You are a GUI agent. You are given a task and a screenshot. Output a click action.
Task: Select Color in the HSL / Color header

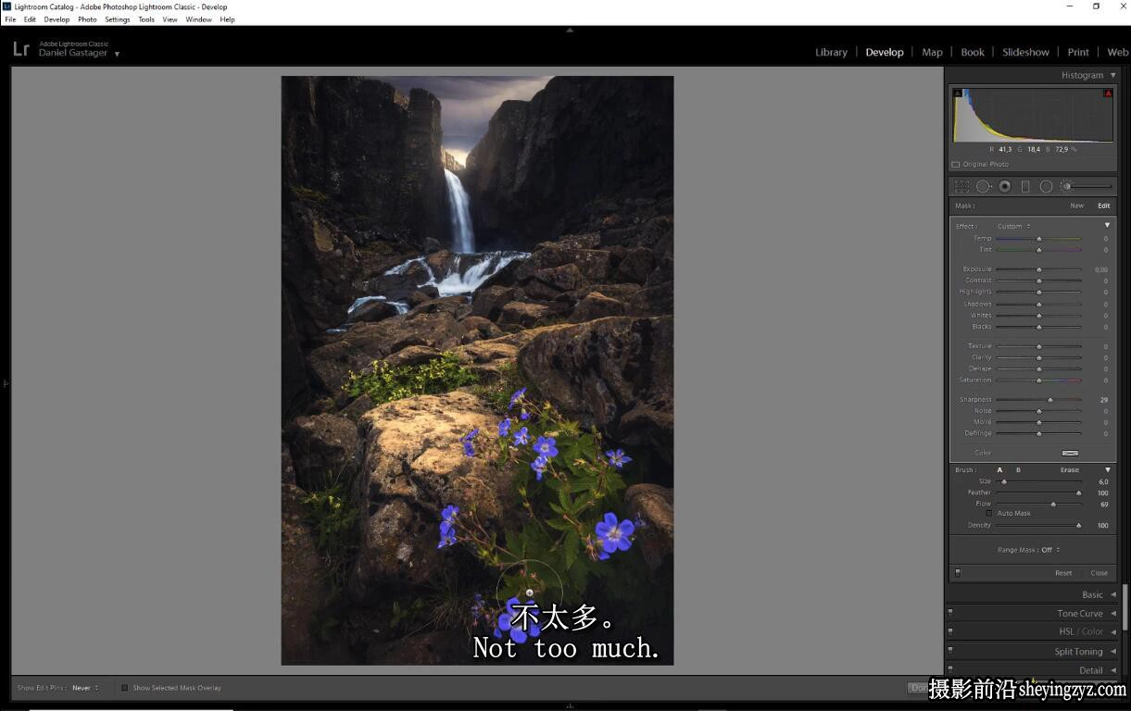(x=1094, y=632)
